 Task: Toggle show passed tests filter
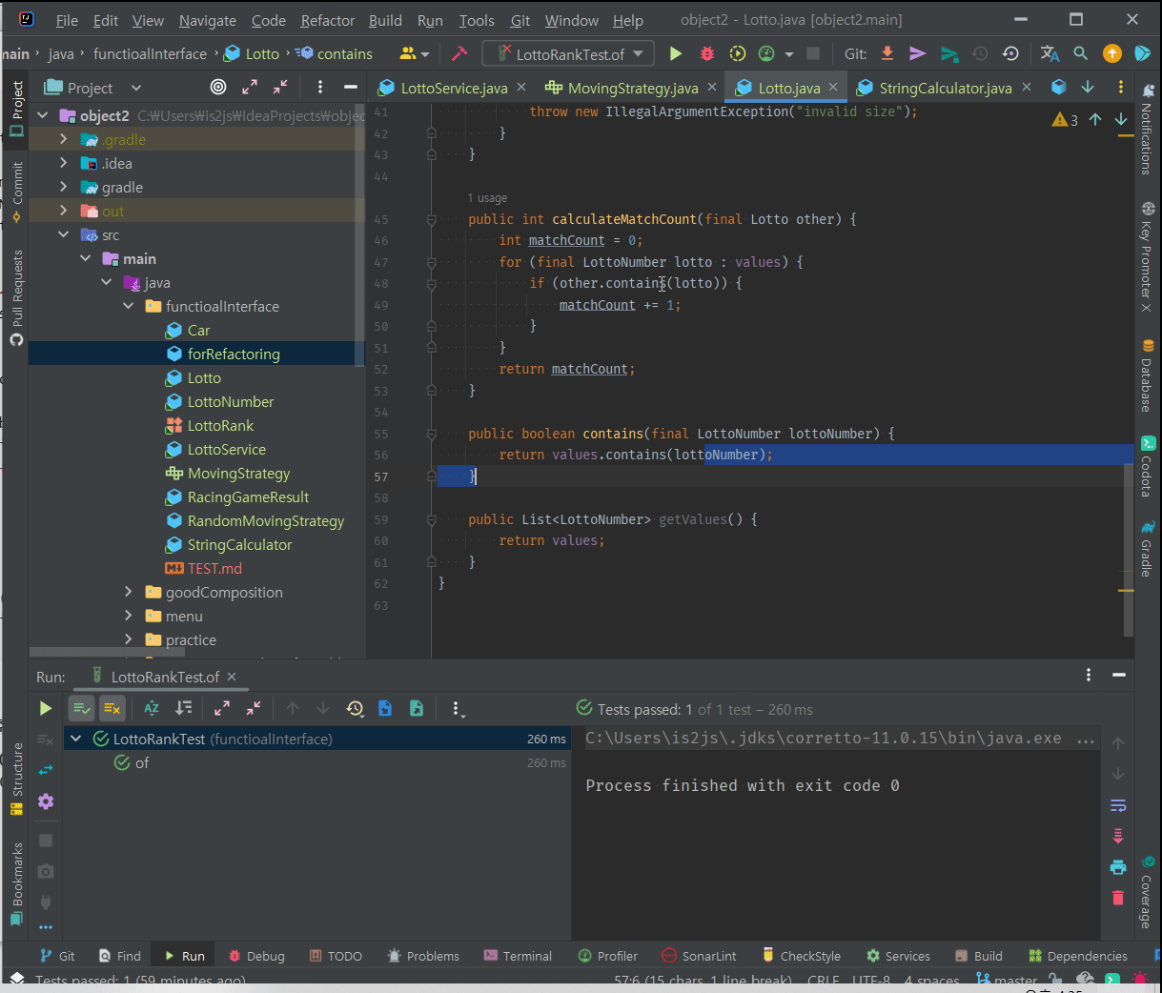coord(82,708)
